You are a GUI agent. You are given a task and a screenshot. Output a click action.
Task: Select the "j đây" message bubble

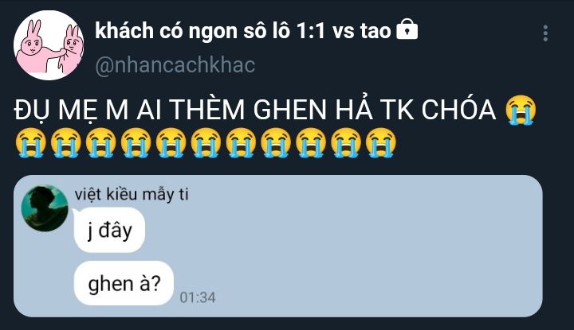[109, 230]
